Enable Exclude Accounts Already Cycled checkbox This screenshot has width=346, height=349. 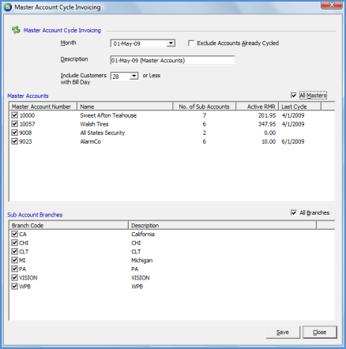coord(191,43)
